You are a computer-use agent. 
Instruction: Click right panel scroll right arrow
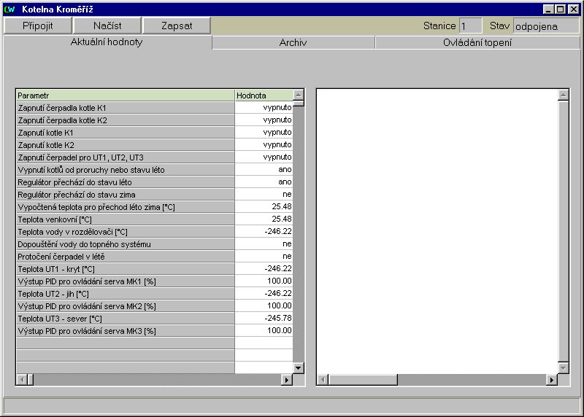point(551,380)
